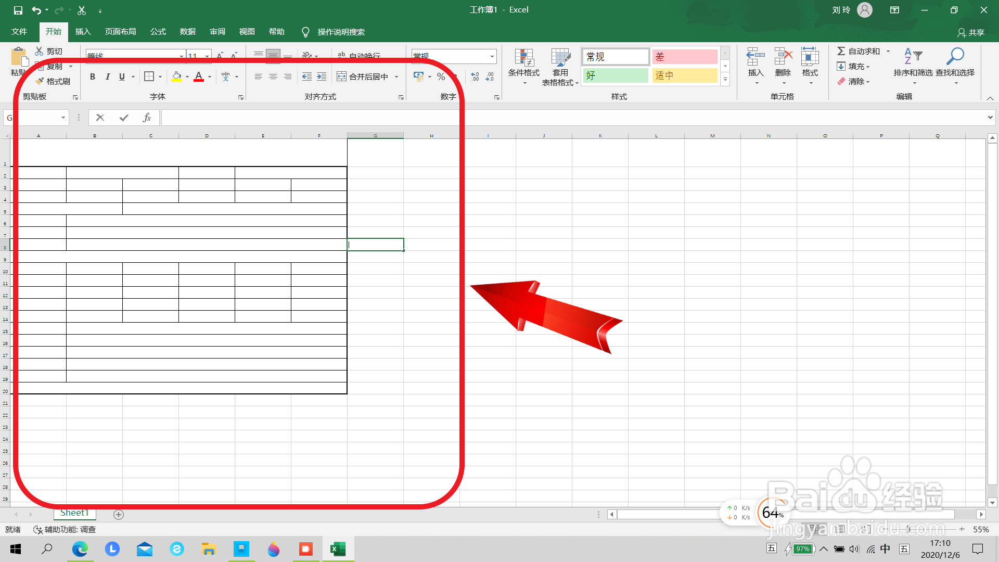Apply the yellow fill color bucket
The height and width of the screenshot is (562, 999).
177,77
